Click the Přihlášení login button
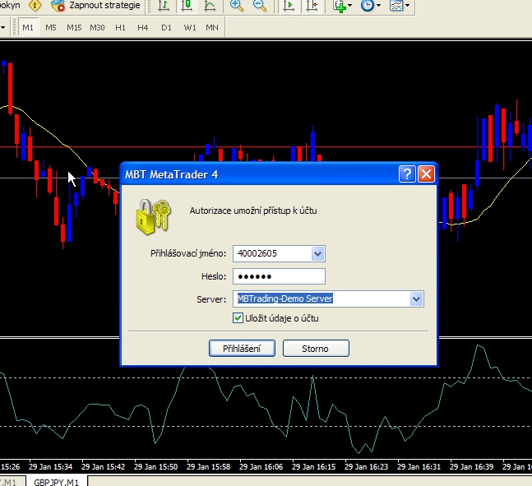Image resolution: width=532 pixels, height=486 pixels. click(x=242, y=348)
